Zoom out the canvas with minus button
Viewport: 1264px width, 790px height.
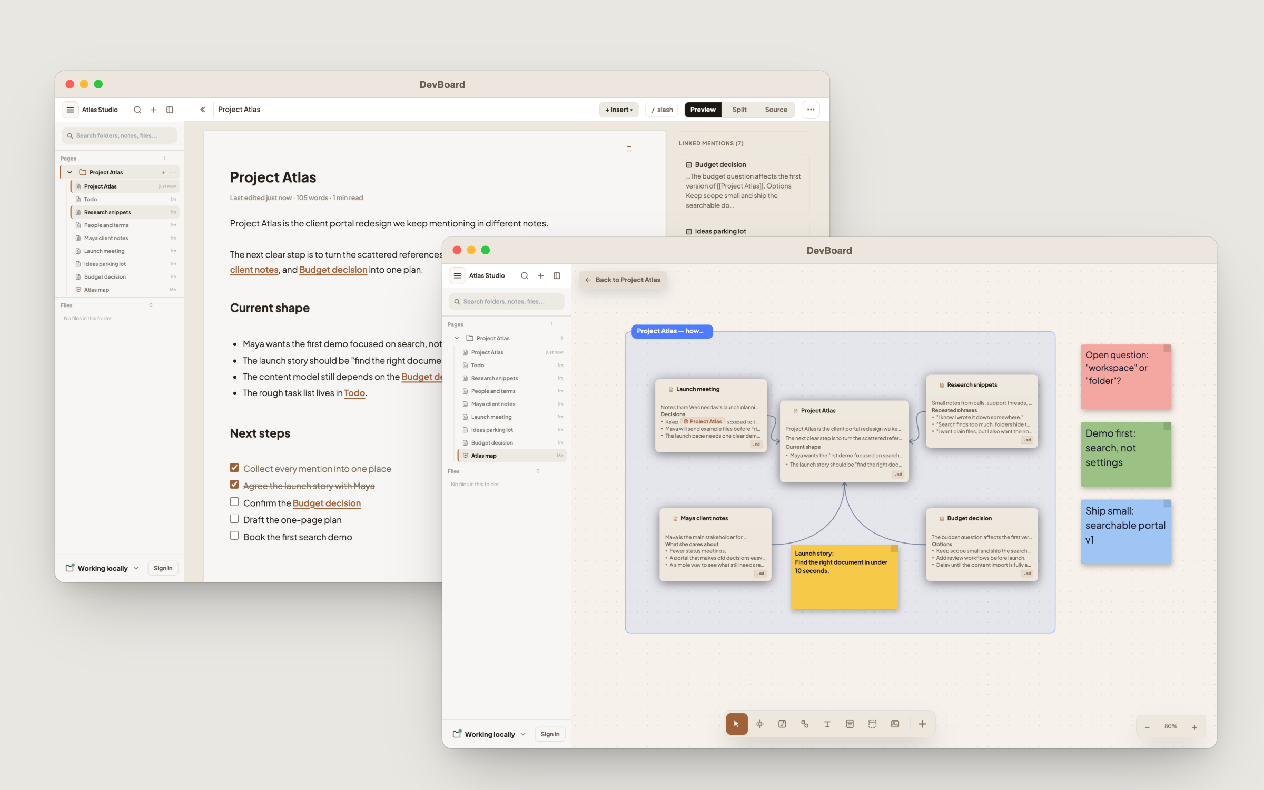1147,727
